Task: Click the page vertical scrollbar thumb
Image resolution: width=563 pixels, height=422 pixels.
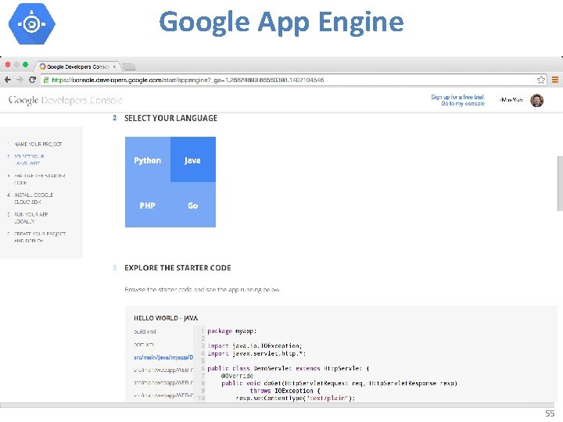Action: coord(560,184)
